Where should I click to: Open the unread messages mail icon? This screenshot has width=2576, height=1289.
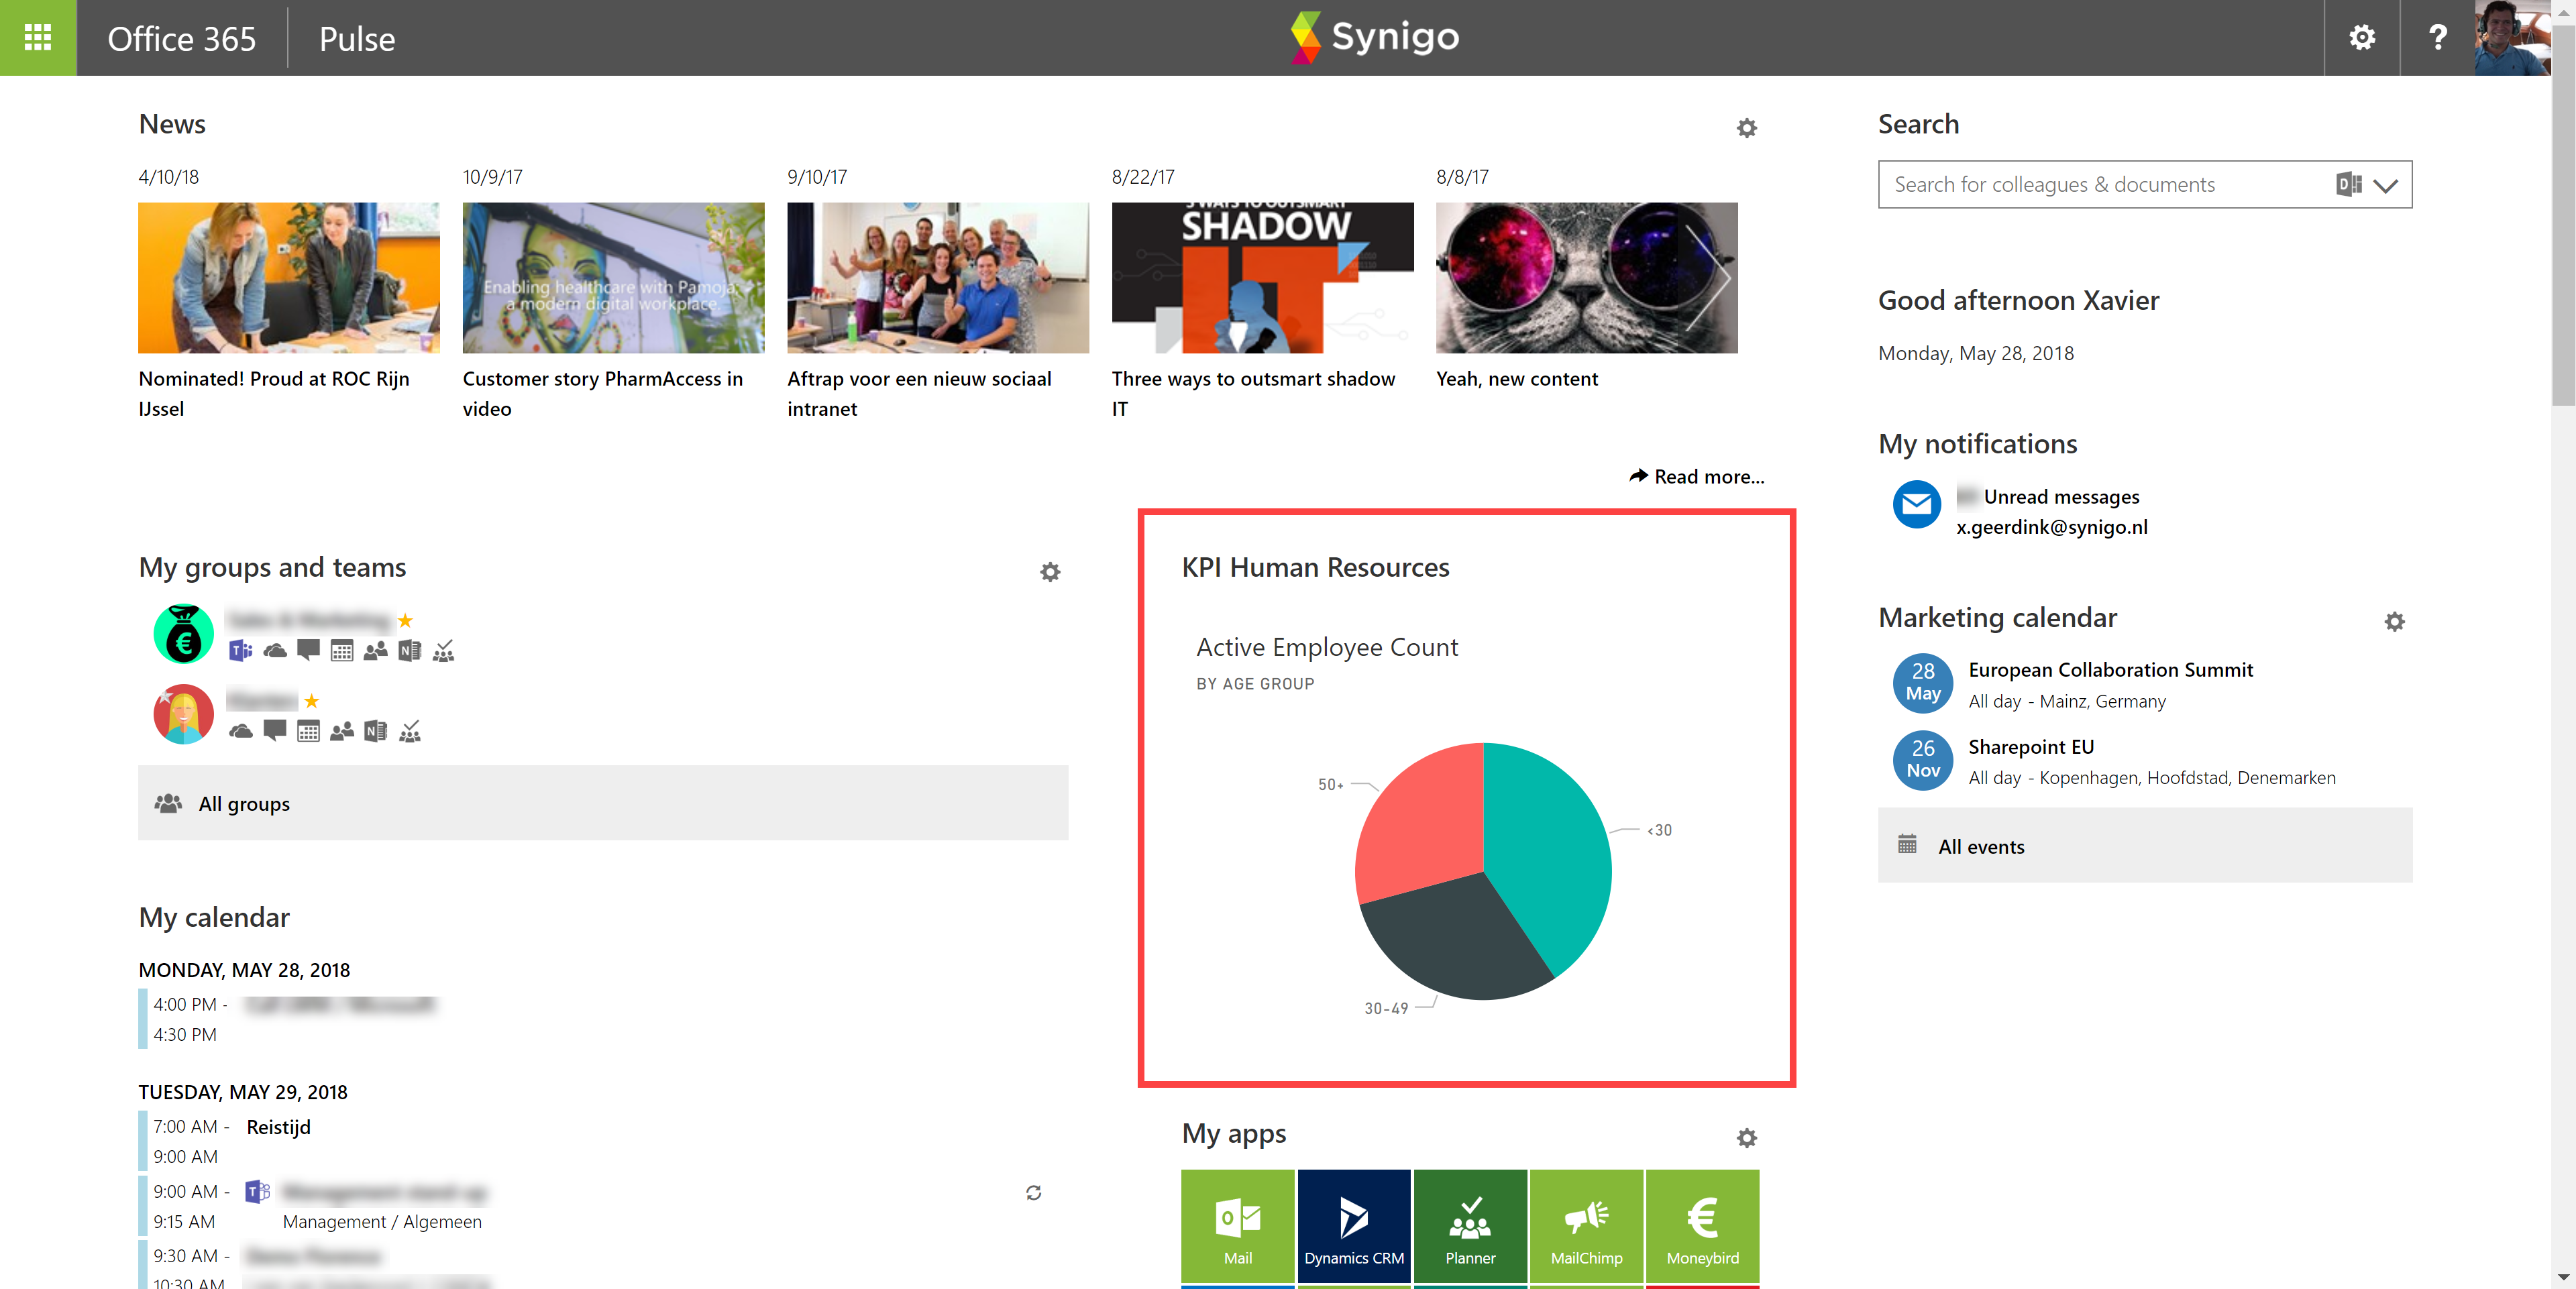click(x=1916, y=505)
